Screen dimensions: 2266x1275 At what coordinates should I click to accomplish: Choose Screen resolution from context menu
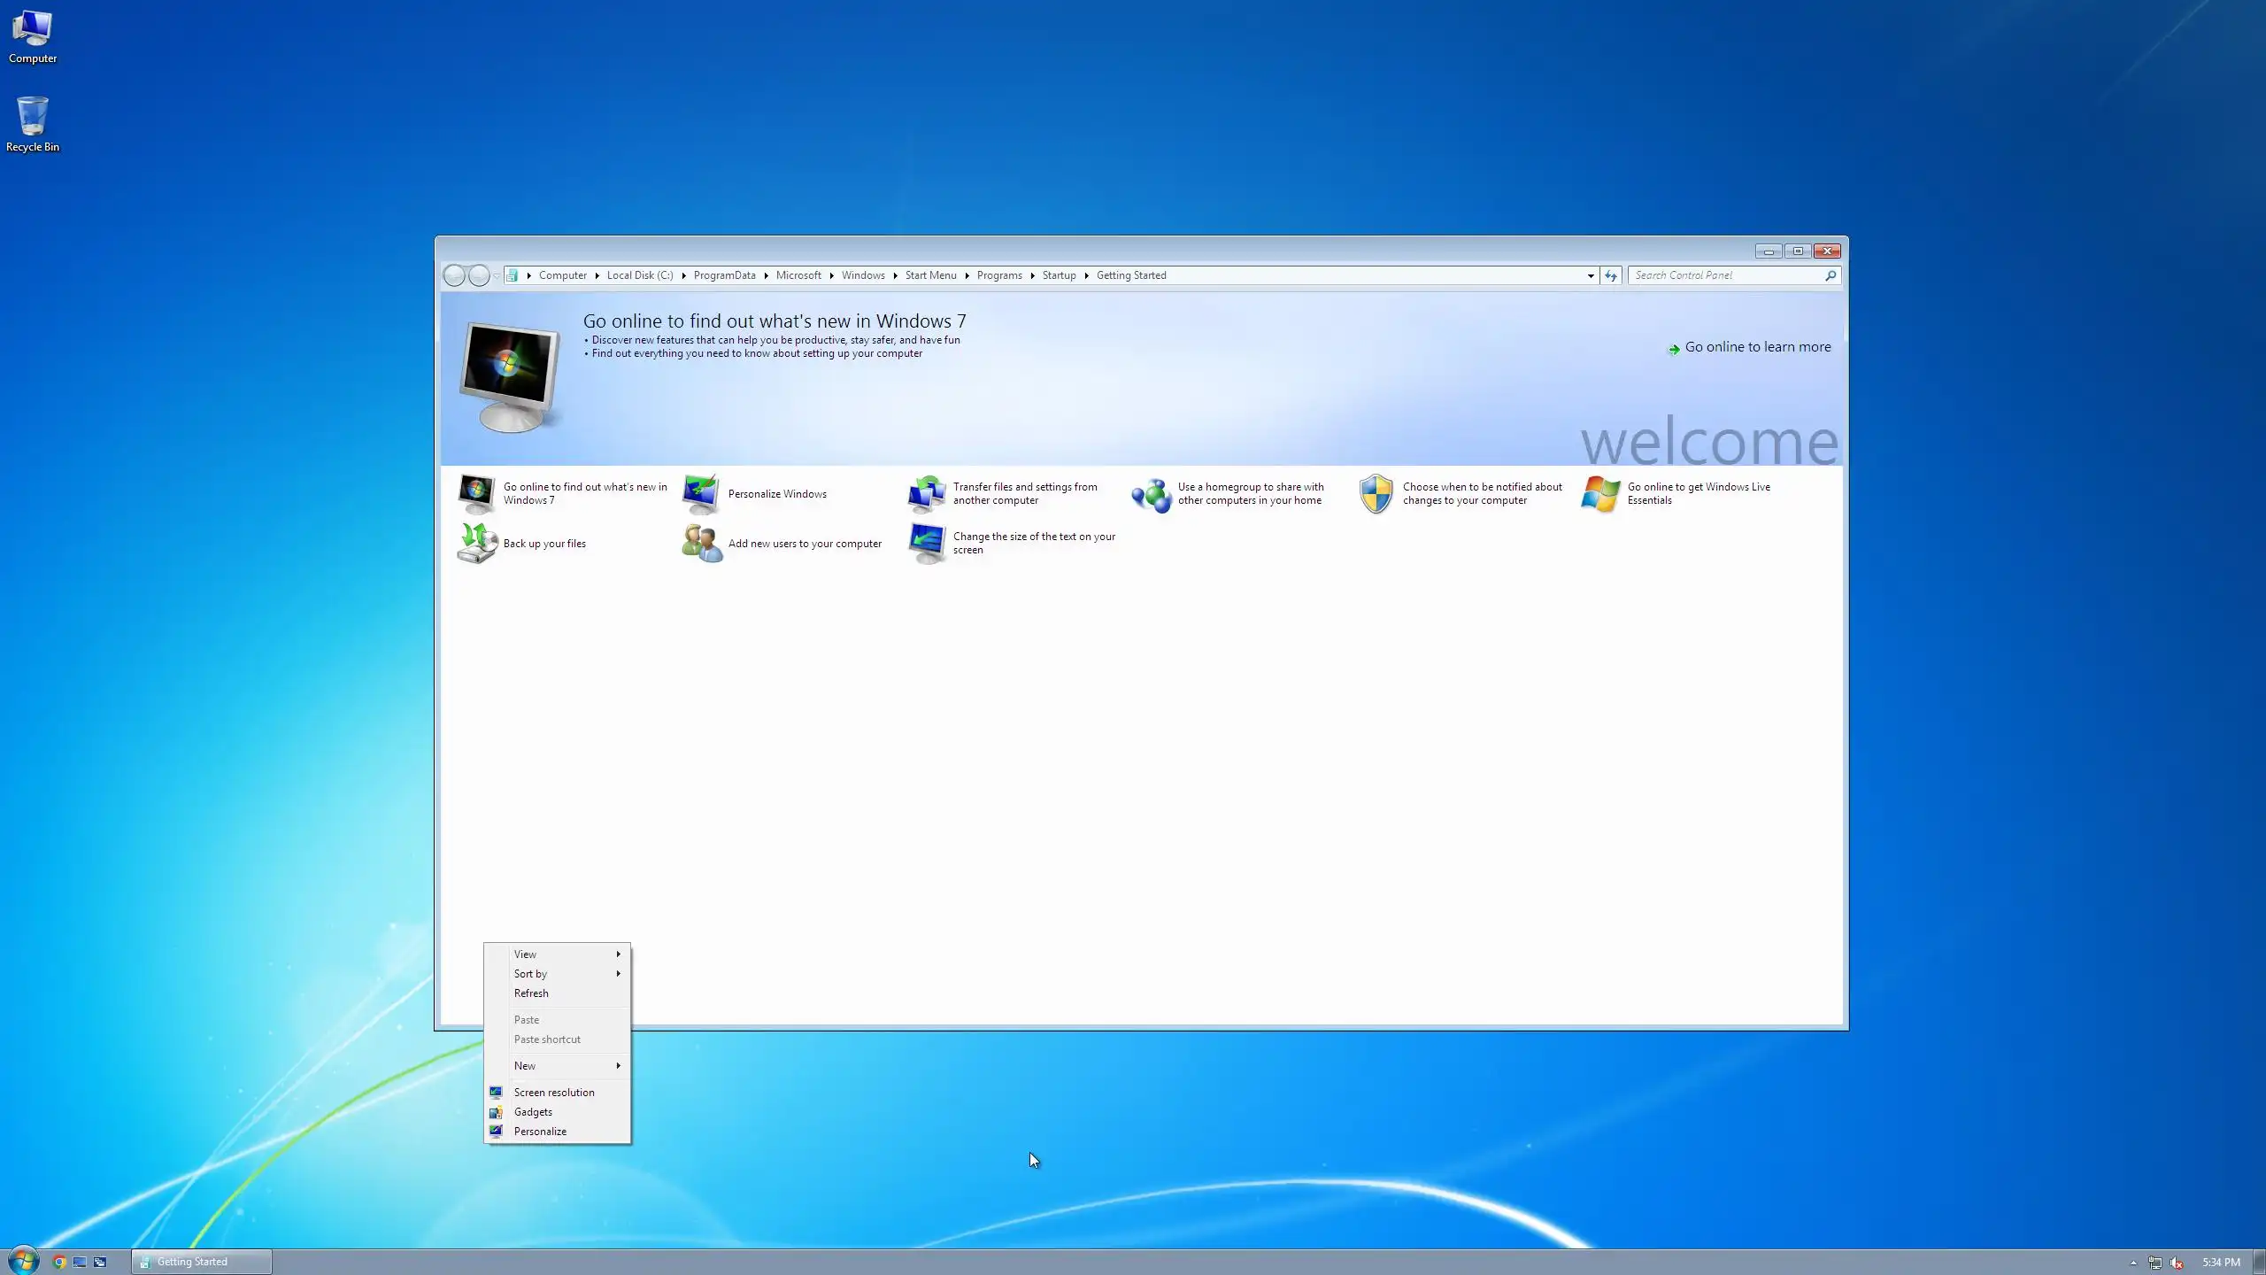[554, 1092]
